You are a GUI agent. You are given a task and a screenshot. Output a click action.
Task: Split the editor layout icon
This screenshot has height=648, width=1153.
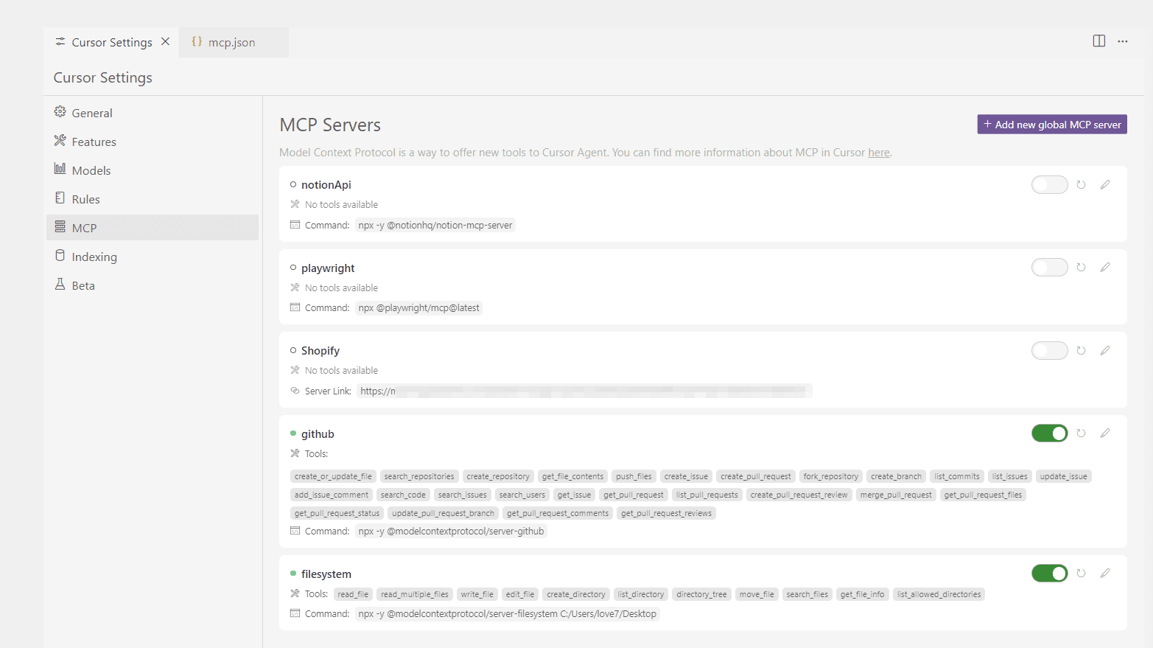pyautogui.click(x=1098, y=41)
